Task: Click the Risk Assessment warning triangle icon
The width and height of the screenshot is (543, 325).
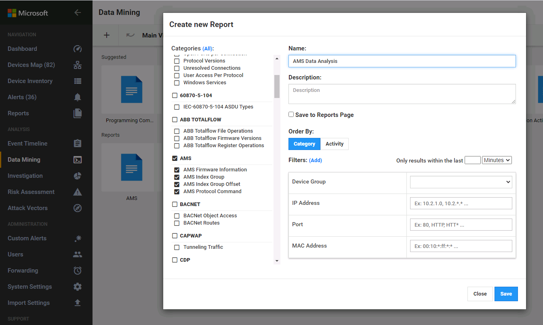Action: pyautogui.click(x=78, y=192)
